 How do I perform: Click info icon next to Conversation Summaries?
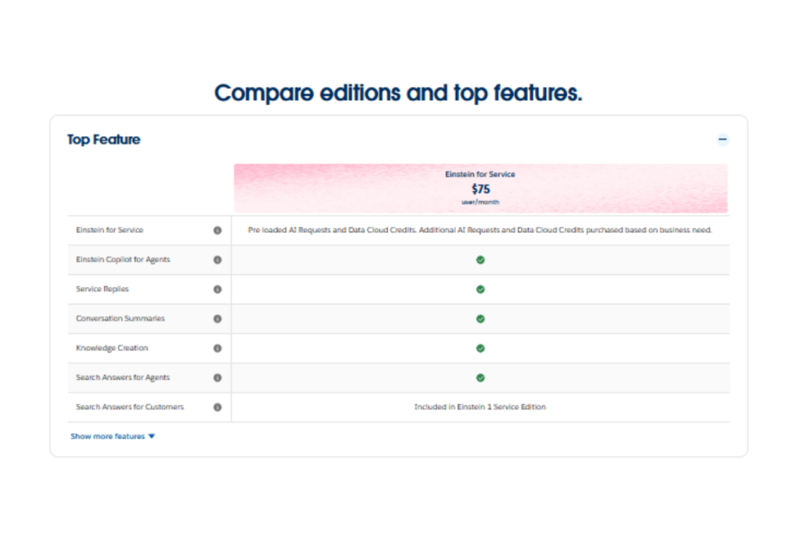pyautogui.click(x=217, y=319)
